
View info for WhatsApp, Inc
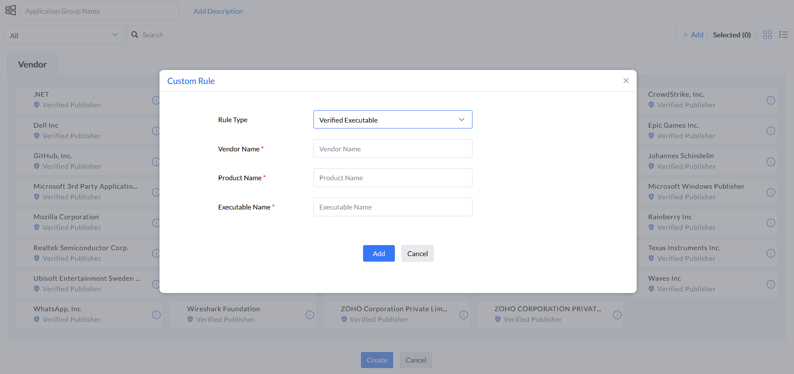(x=156, y=315)
